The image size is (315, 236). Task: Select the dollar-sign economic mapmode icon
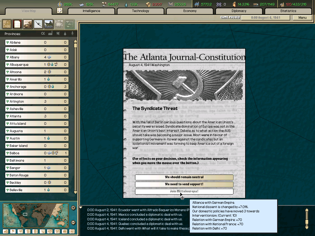coord(28,231)
